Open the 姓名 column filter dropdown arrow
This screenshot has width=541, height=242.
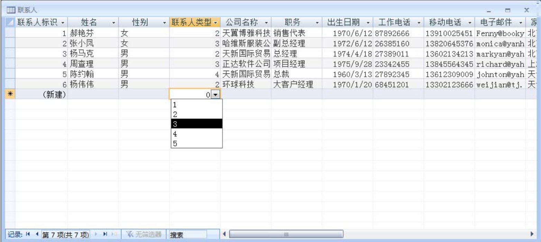[x=114, y=23]
